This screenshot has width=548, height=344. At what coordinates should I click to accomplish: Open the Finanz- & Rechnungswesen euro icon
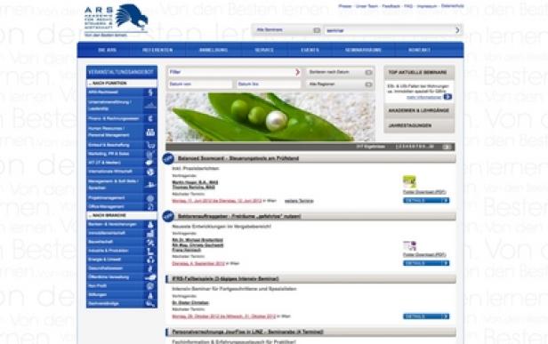[x=150, y=119]
